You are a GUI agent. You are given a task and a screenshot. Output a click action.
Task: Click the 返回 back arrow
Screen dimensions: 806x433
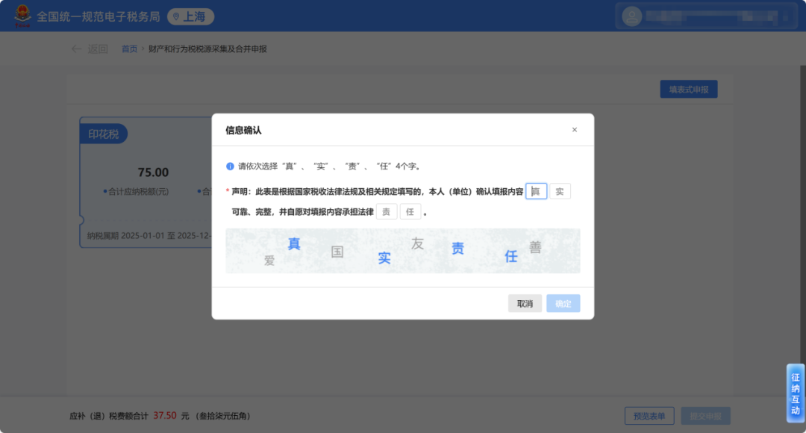[x=77, y=49]
